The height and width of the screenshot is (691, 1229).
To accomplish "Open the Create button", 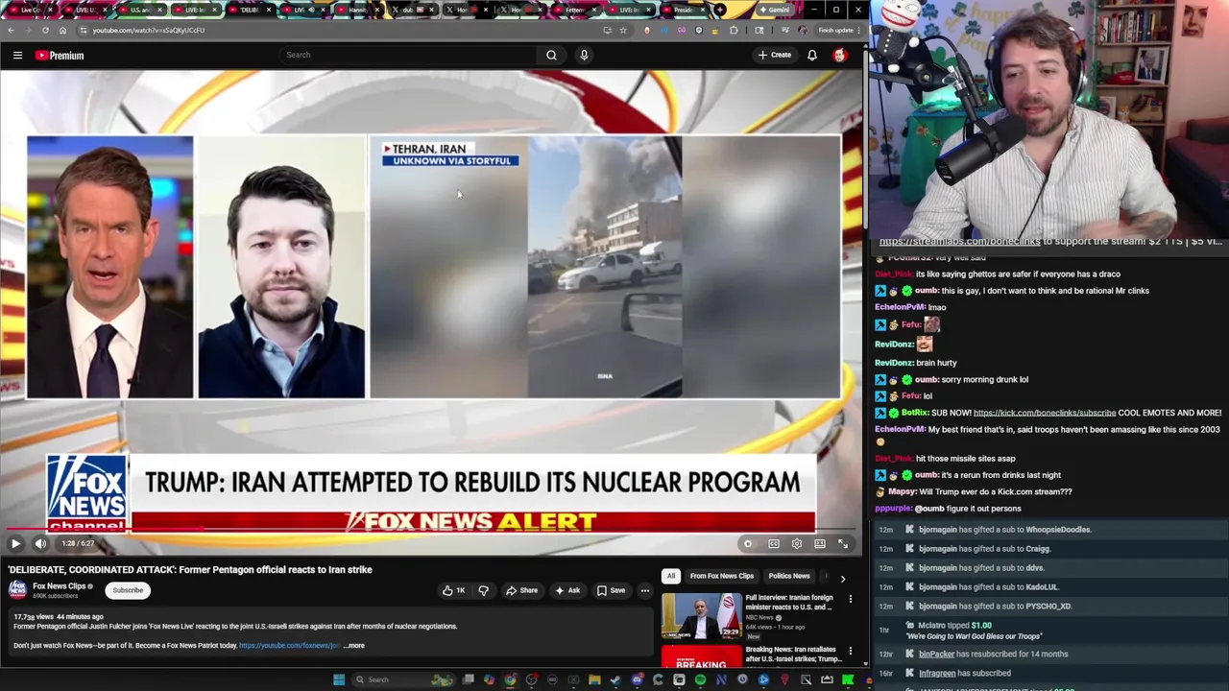I will click(x=775, y=55).
